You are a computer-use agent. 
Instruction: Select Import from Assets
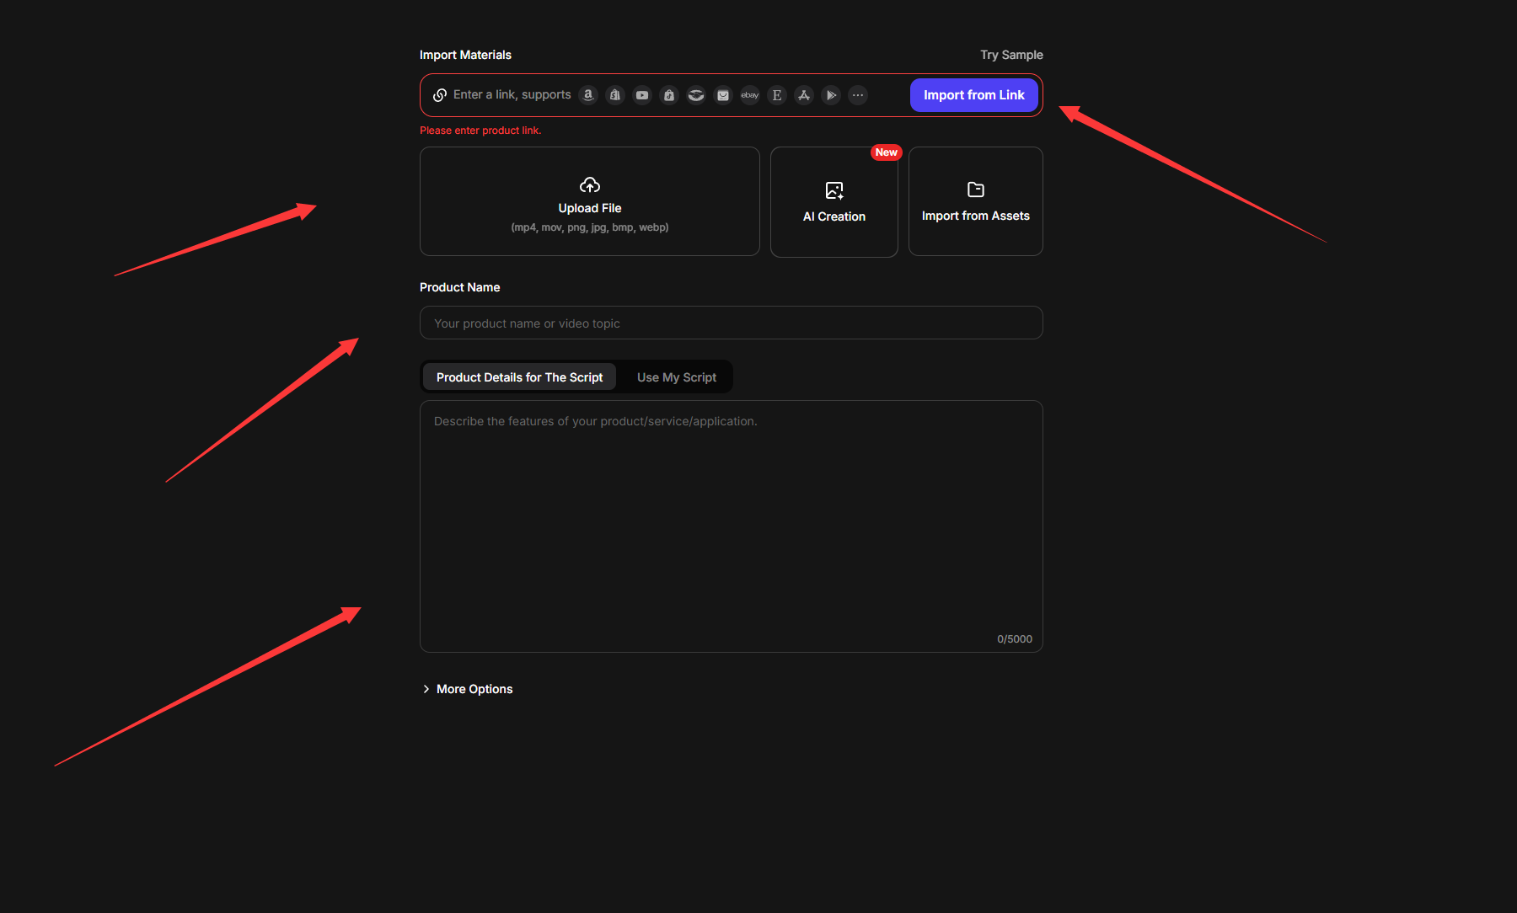pos(976,202)
